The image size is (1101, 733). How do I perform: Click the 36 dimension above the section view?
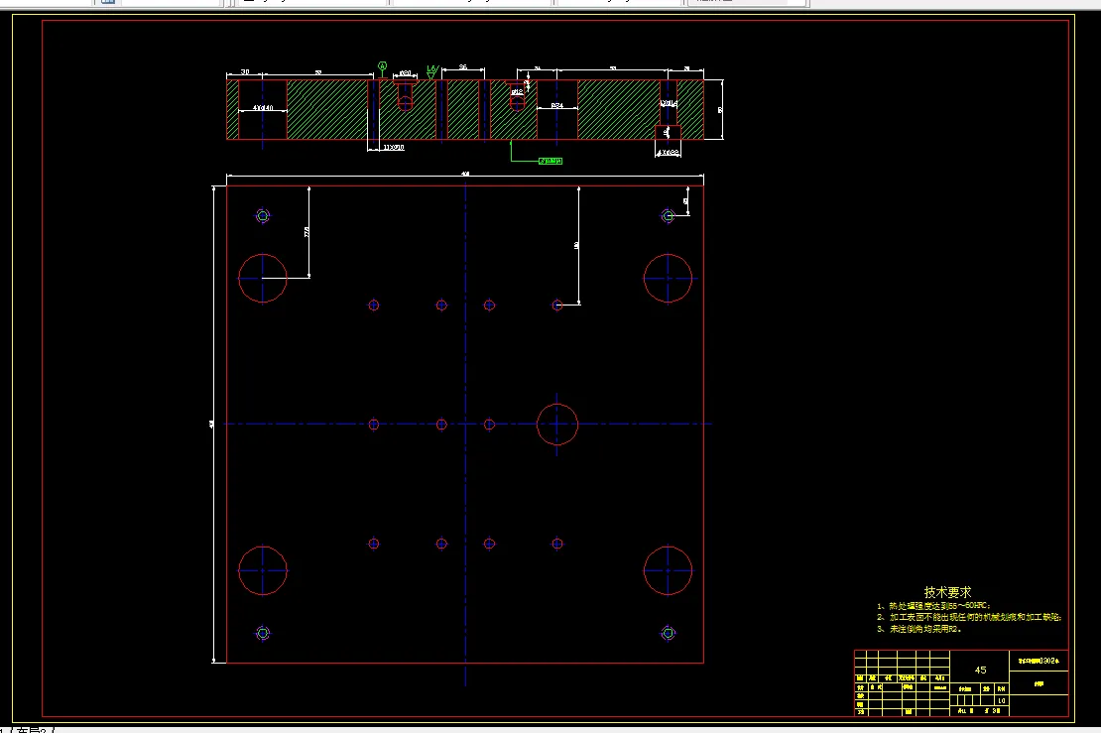click(x=463, y=66)
